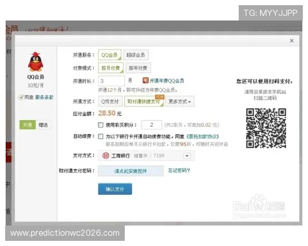Enable the 自动续费 auto-renew checkbox

coord(101,136)
